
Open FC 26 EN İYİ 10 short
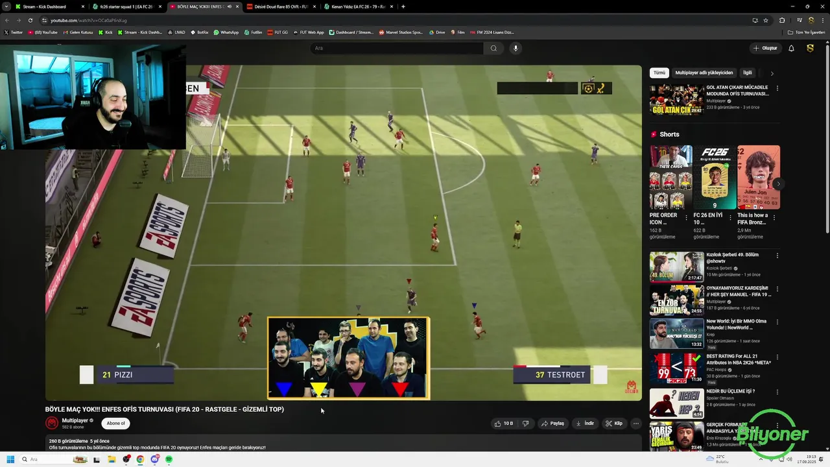coord(715,177)
